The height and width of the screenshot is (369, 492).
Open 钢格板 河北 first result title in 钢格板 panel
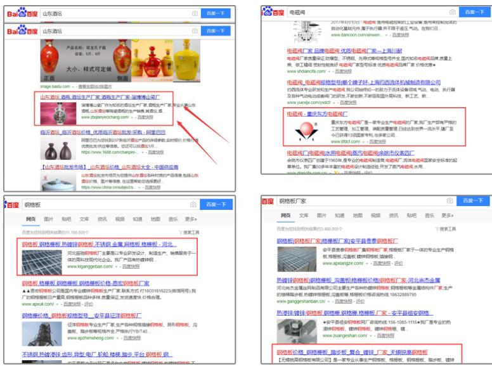coord(99,244)
